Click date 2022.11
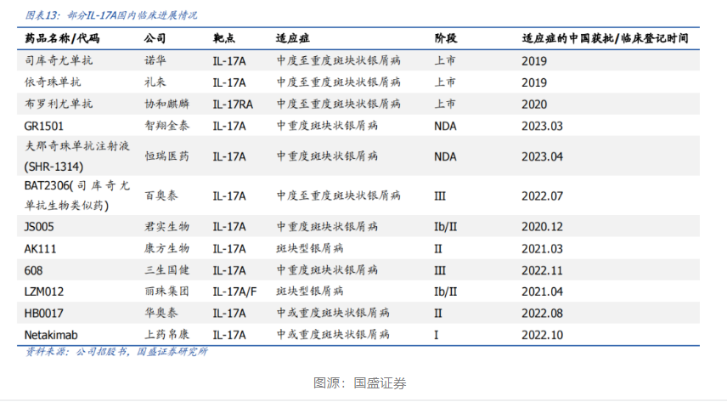727x402 pixels. tap(542, 270)
